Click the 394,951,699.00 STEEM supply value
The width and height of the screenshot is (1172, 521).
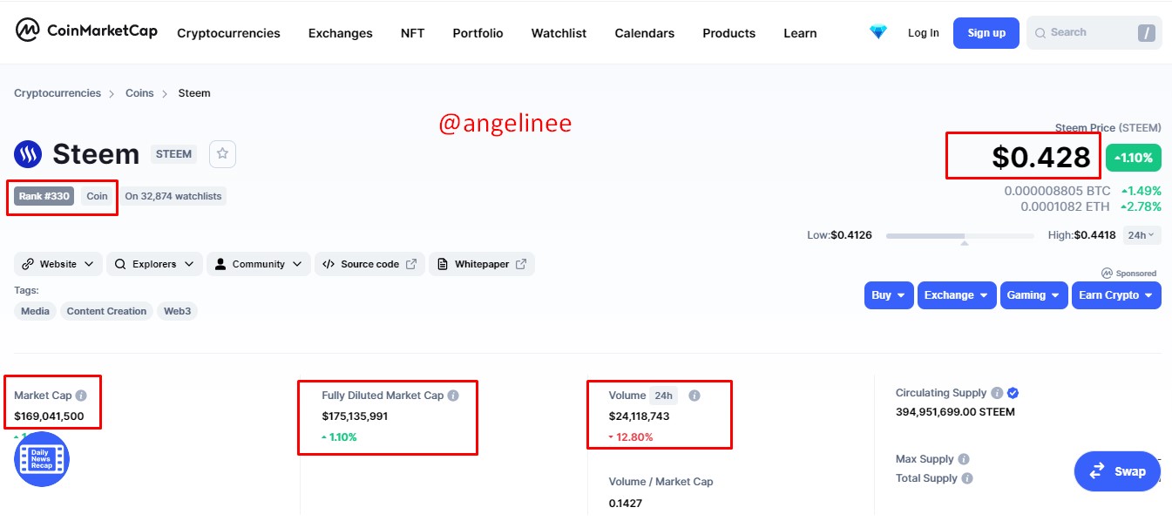pyautogui.click(x=955, y=412)
